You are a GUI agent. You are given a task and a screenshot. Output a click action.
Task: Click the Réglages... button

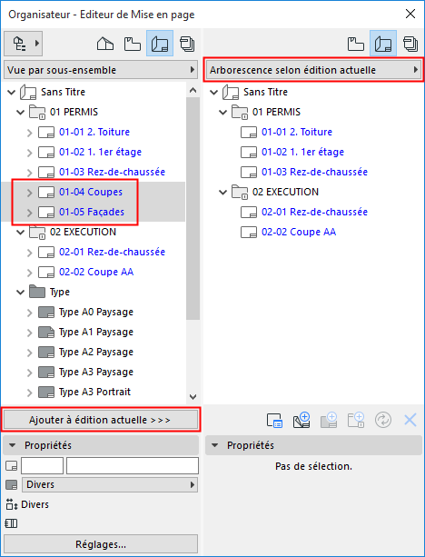pyautogui.click(x=101, y=544)
